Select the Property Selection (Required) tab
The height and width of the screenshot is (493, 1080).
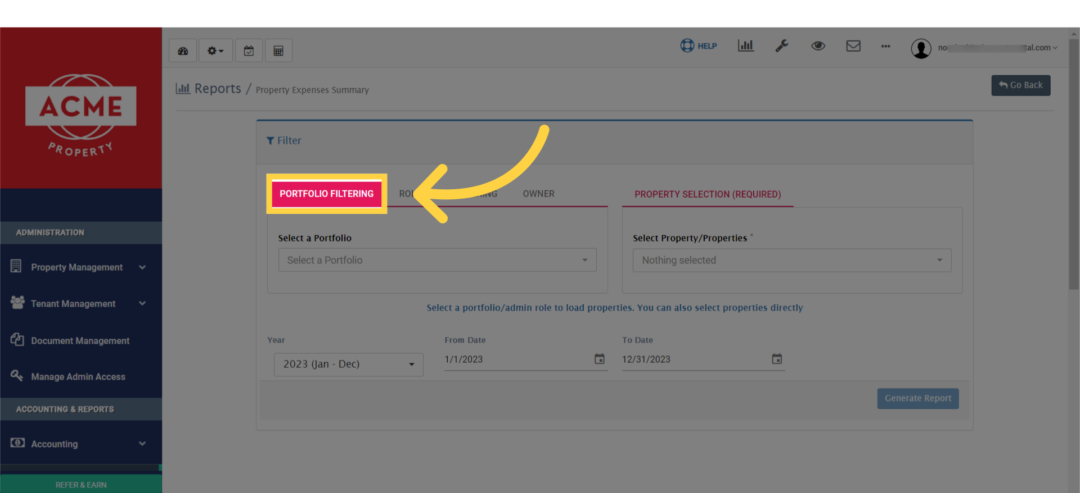708,194
